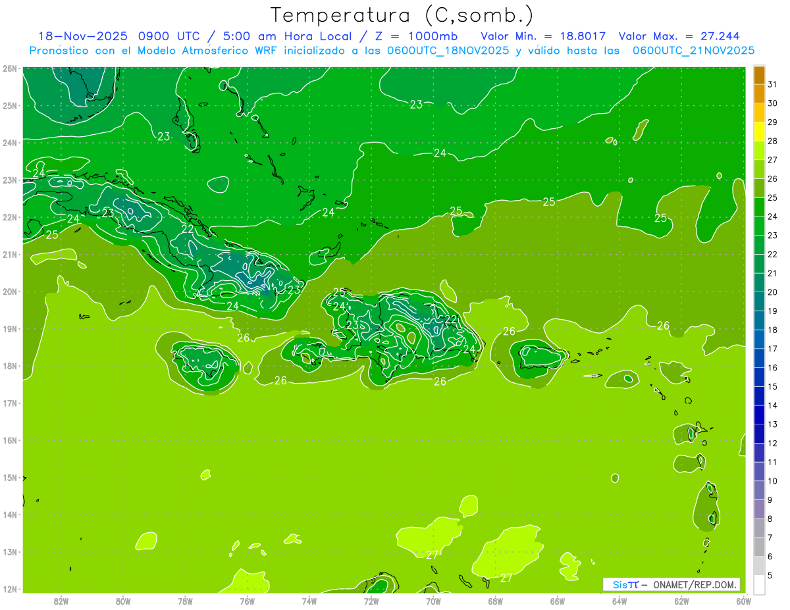Click the latitude label '20N'

(x=10, y=292)
